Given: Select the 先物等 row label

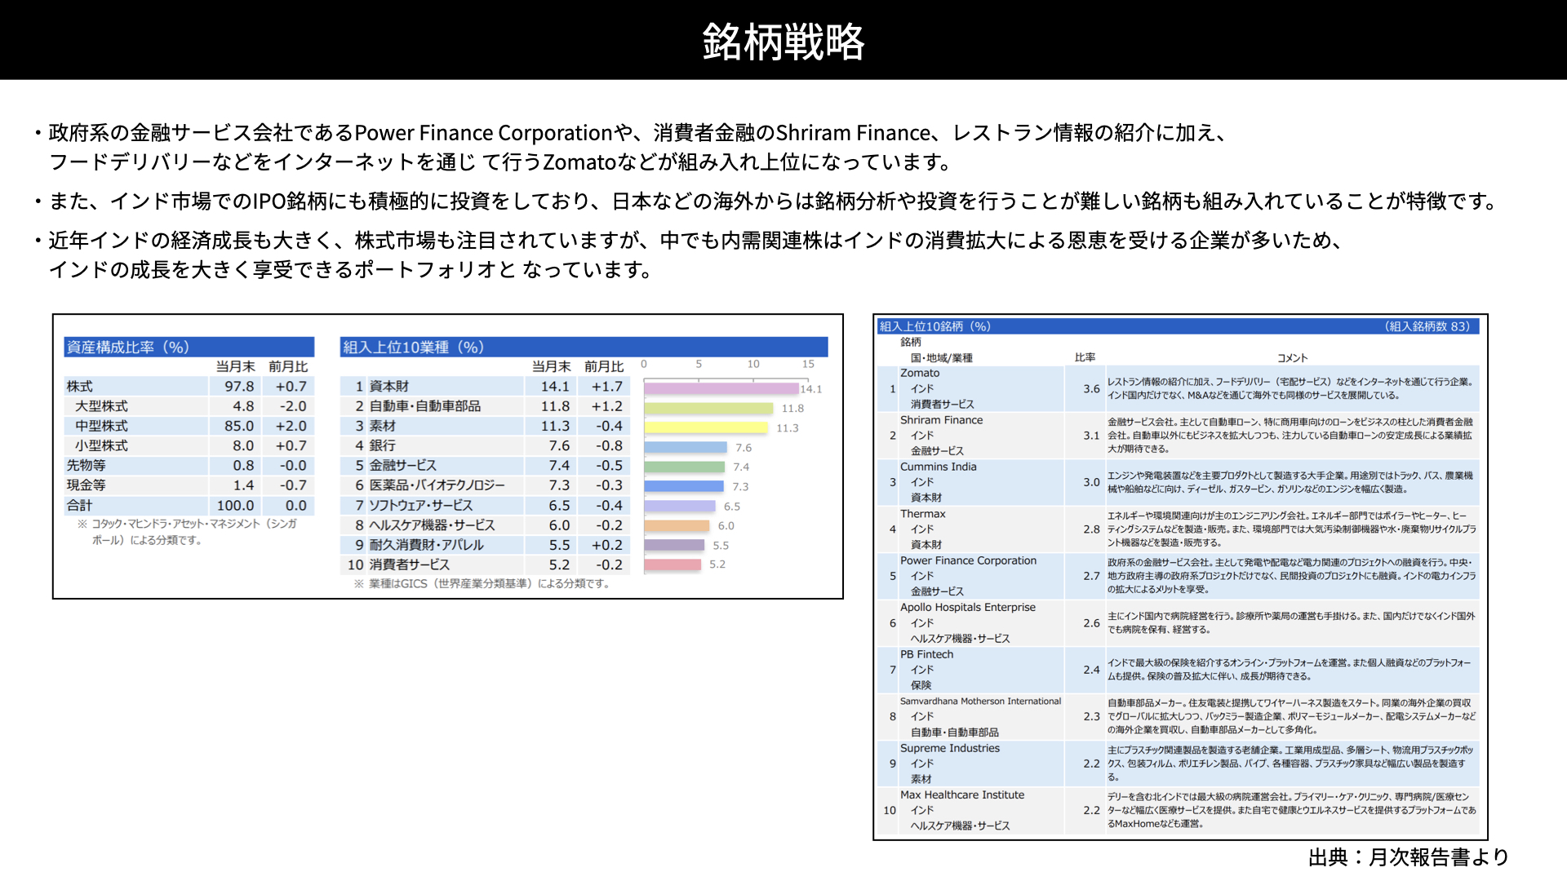Looking at the screenshot, I should coord(87,465).
